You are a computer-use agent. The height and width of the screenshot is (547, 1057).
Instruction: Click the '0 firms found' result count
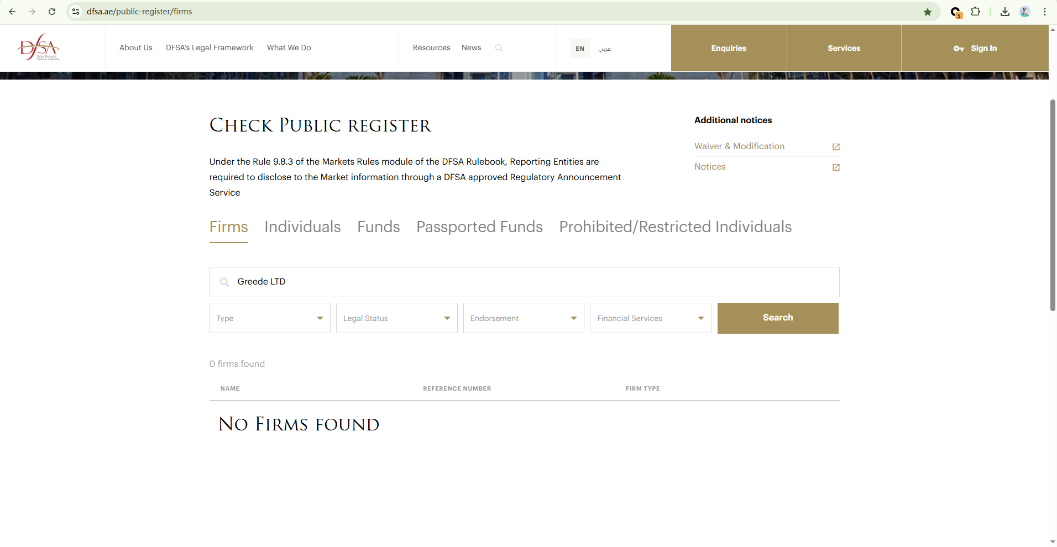(x=237, y=364)
